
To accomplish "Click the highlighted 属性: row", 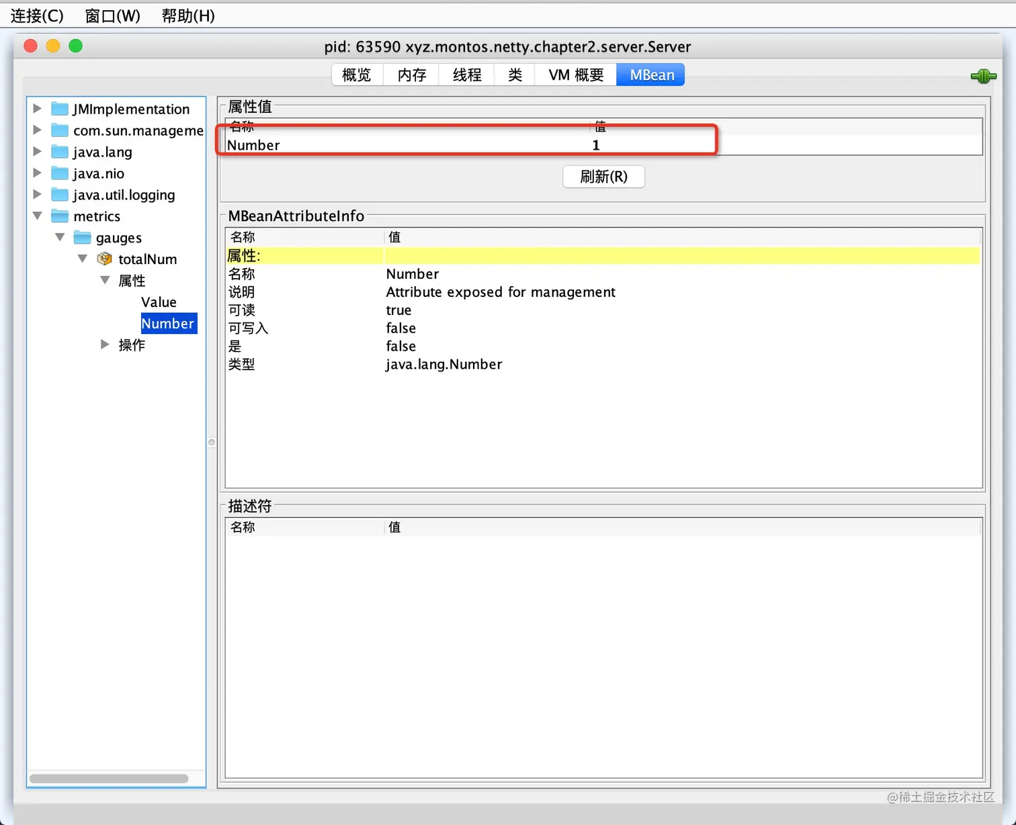I will pos(603,255).
